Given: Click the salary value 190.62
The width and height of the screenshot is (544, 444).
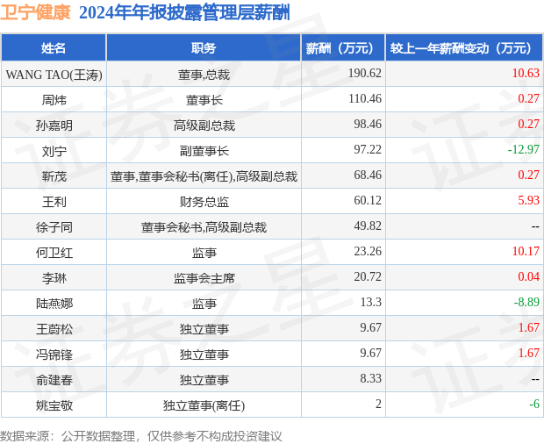Looking at the screenshot, I should point(365,73).
